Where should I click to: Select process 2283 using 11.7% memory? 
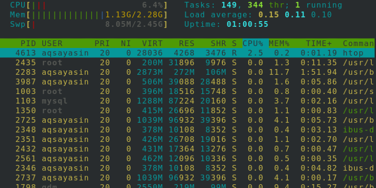[188, 72]
